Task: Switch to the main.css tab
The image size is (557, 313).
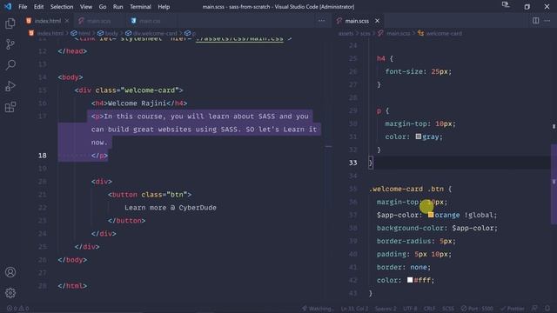Action: coord(150,21)
